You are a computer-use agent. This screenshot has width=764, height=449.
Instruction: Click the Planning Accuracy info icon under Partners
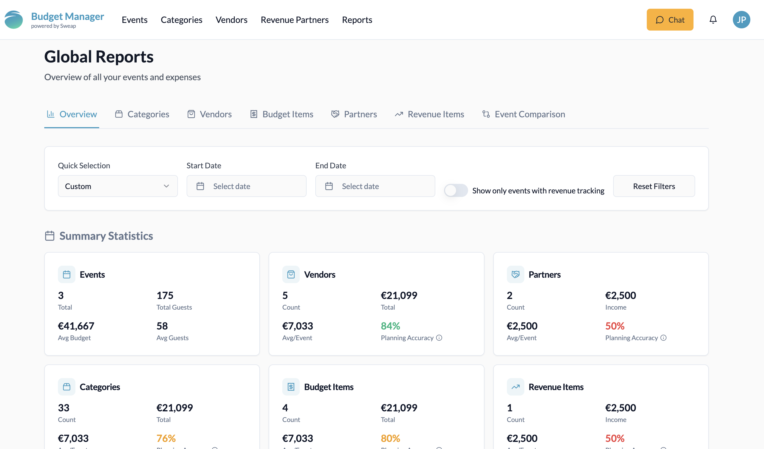tap(663, 338)
